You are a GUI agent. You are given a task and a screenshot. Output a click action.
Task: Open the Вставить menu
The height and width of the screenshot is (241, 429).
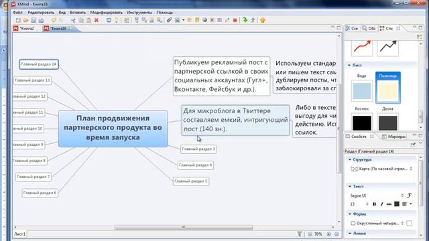78,13
